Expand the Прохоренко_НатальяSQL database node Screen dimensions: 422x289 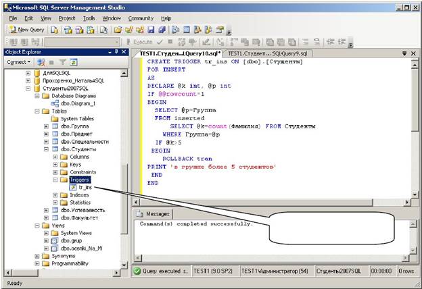click(x=28, y=80)
